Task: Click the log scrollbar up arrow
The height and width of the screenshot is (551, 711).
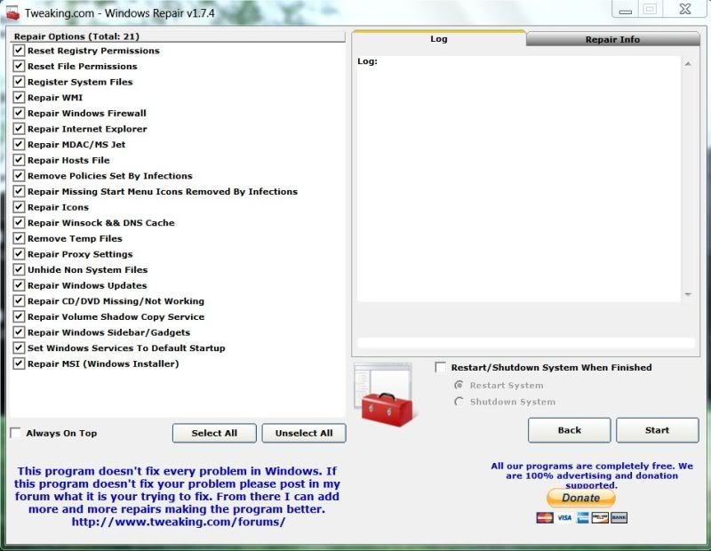Action: click(x=688, y=64)
